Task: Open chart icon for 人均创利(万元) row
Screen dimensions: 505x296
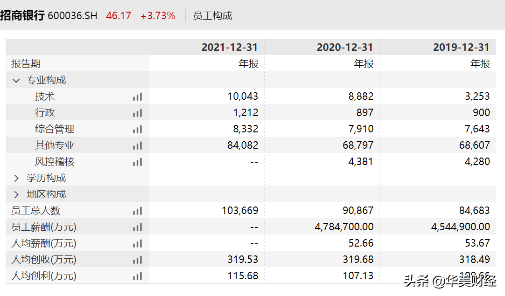Action: point(138,276)
